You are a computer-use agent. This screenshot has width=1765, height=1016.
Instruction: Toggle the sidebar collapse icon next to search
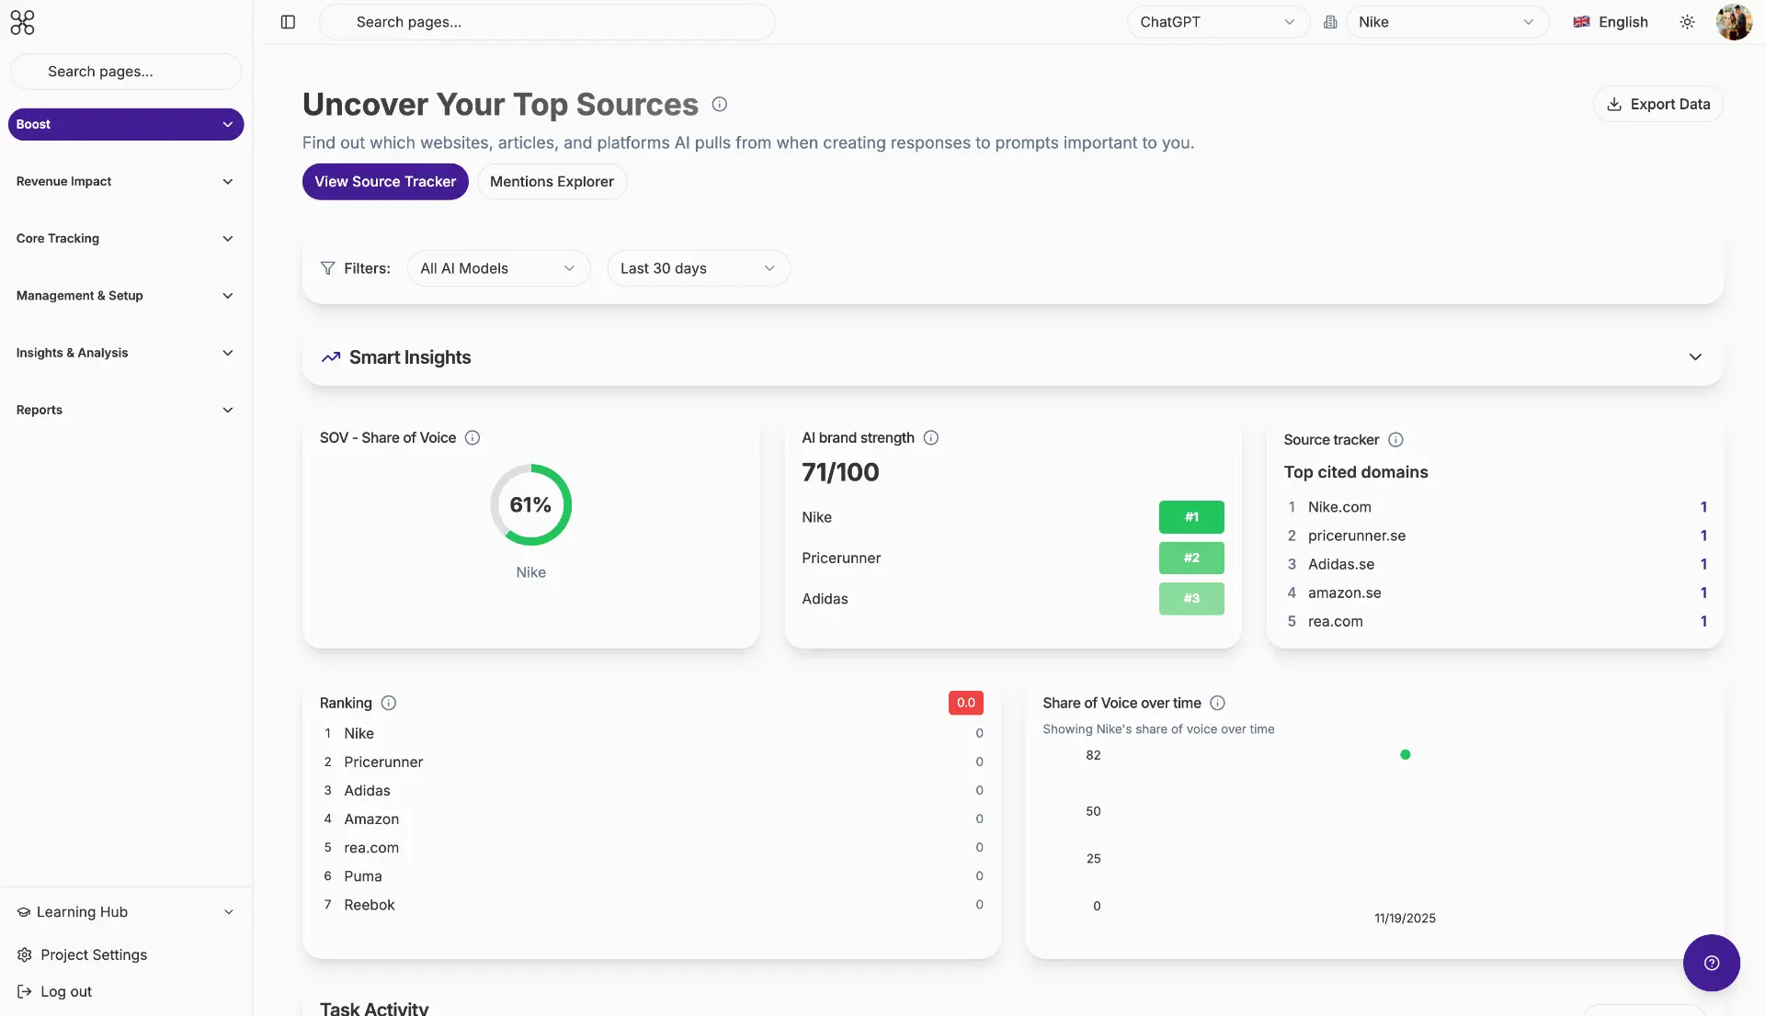(x=288, y=21)
